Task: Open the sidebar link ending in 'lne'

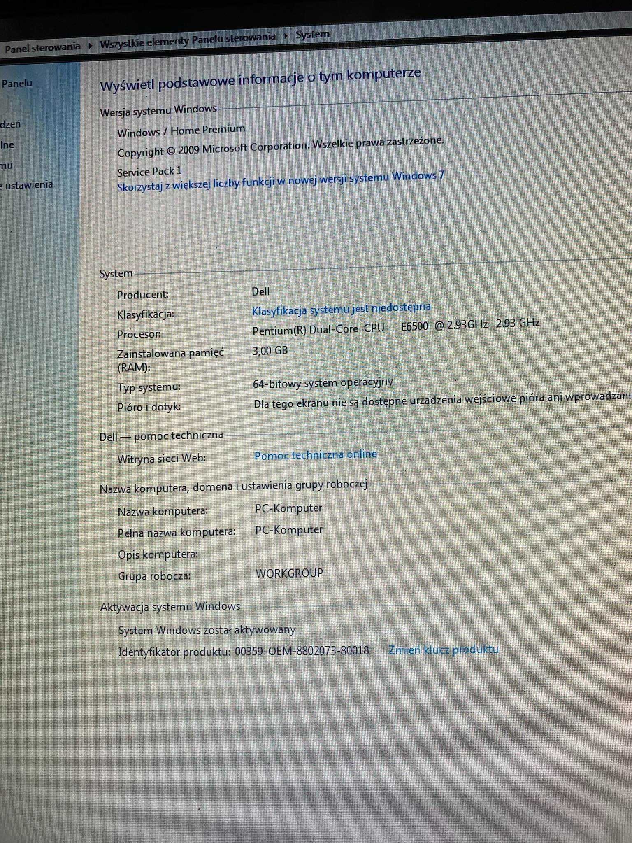Action: [x=7, y=145]
